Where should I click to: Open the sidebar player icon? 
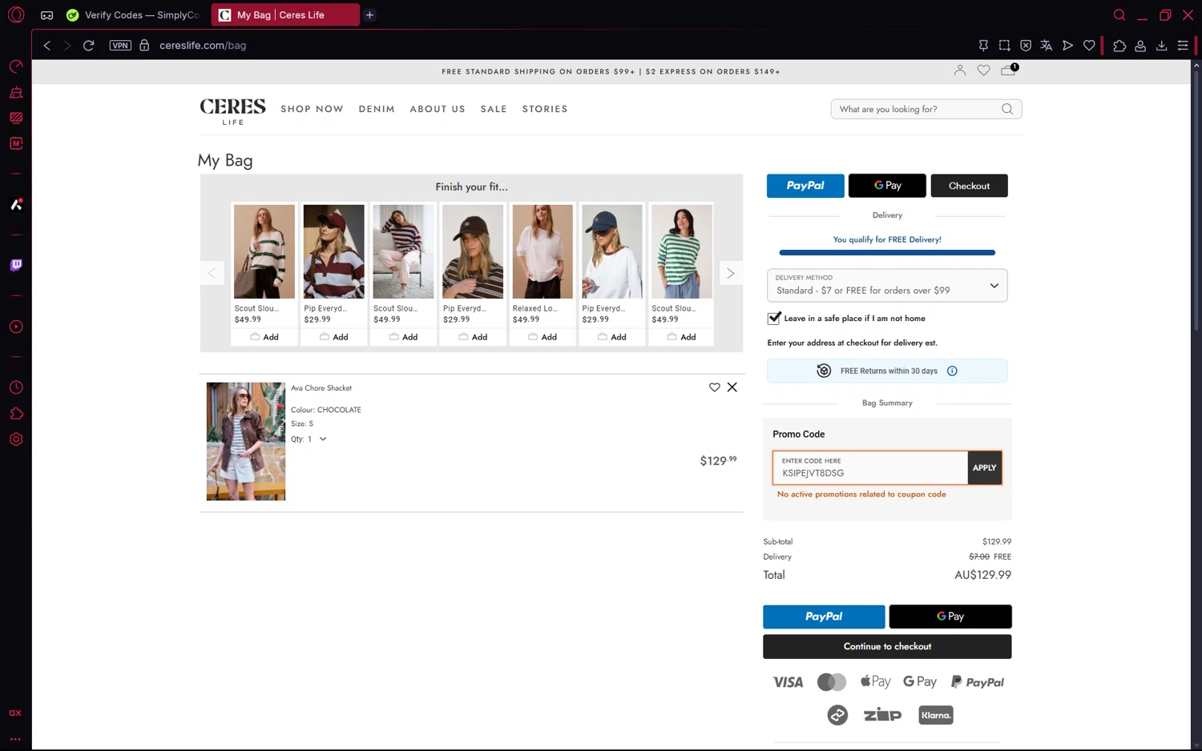pyautogui.click(x=16, y=327)
